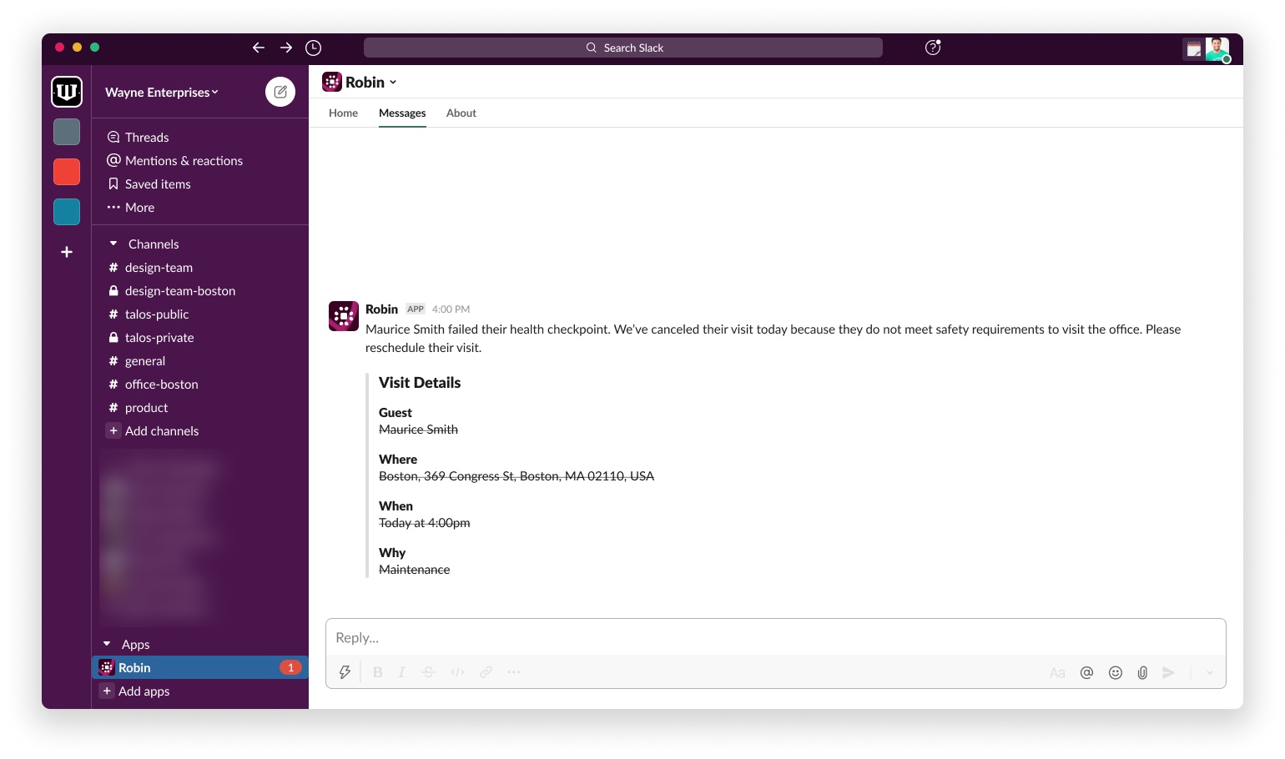Toggle italic formatting
The width and height of the screenshot is (1285, 759).
[x=401, y=672]
